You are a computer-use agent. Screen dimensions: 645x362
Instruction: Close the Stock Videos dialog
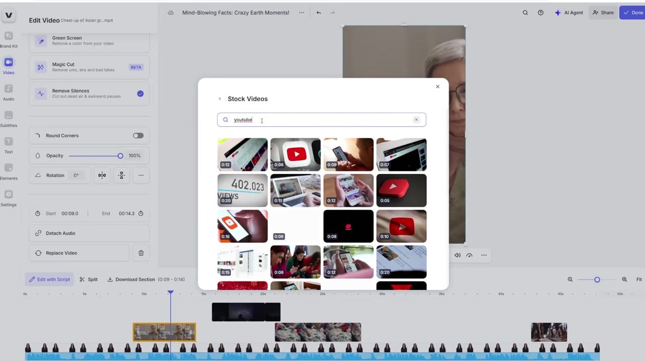click(437, 86)
